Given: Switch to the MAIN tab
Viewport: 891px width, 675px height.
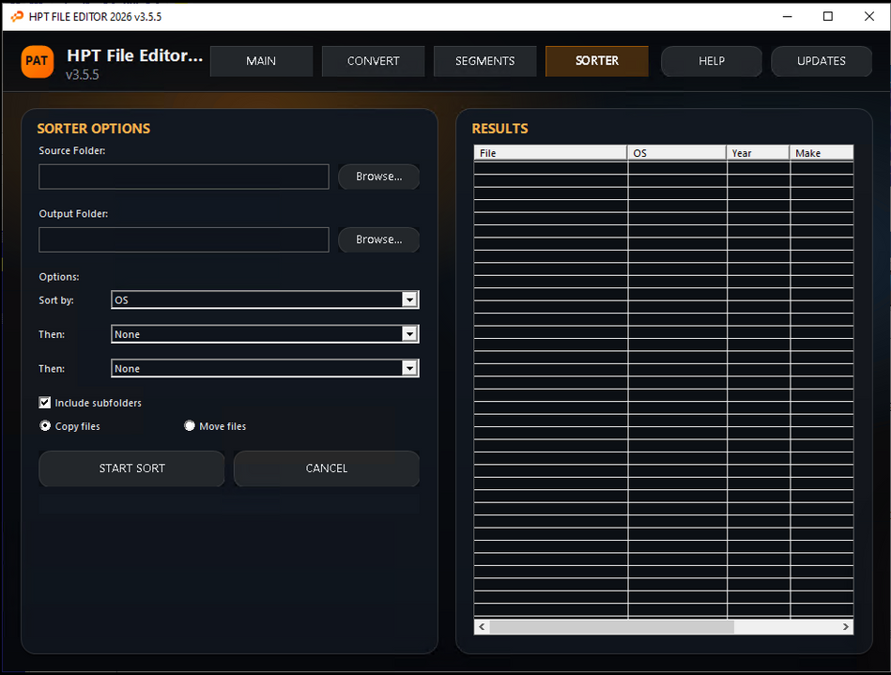Looking at the screenshot, I should pyautogui.click(x=261, y=61).
